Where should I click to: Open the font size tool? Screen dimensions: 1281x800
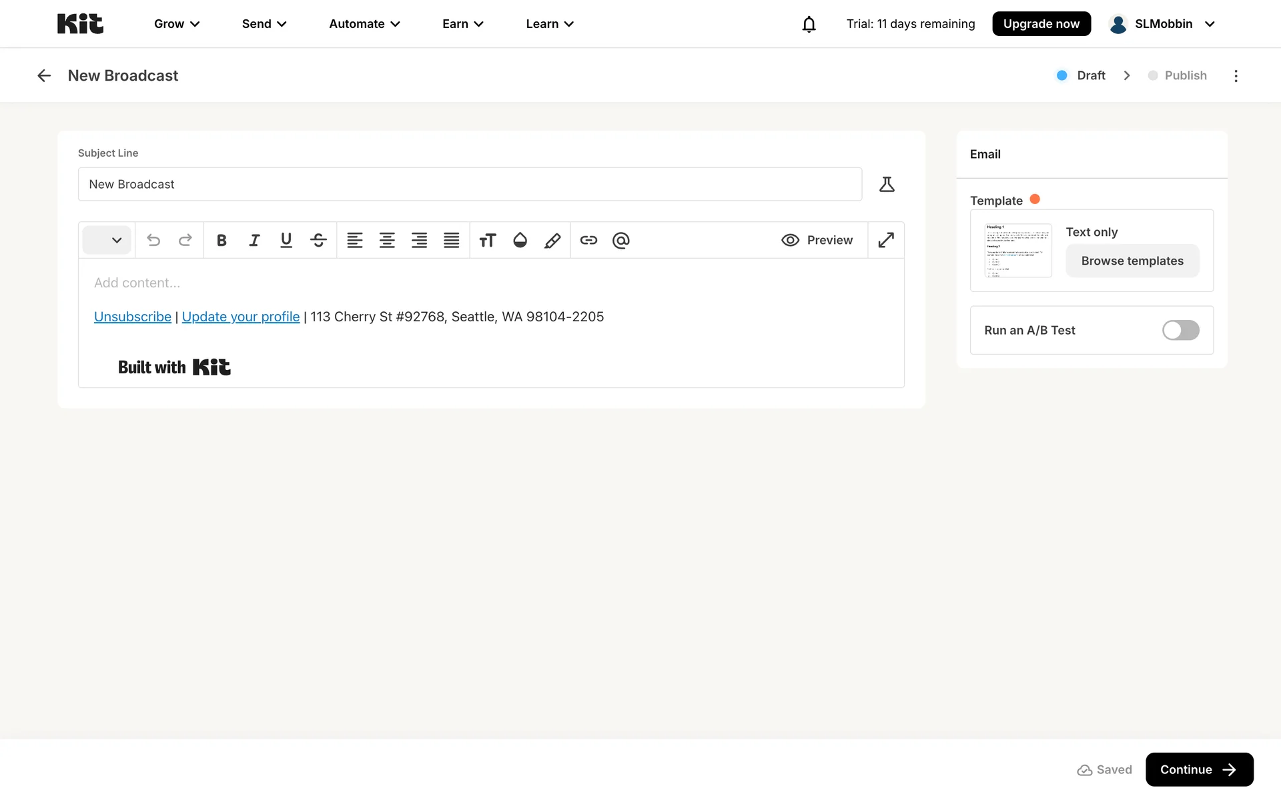tap(488, 240)
